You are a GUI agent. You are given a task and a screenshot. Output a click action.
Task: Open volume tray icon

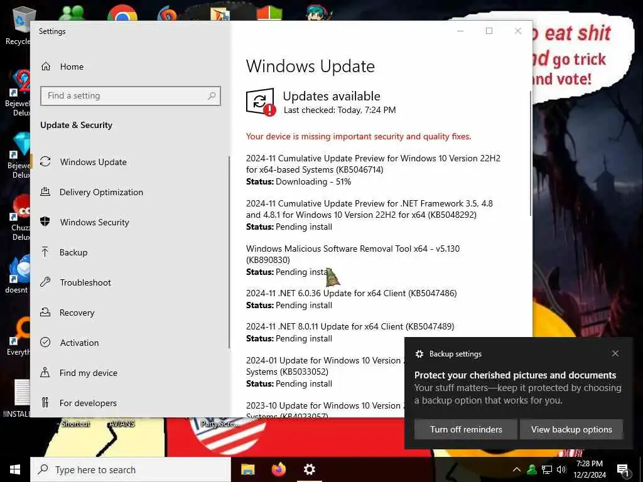561,469
